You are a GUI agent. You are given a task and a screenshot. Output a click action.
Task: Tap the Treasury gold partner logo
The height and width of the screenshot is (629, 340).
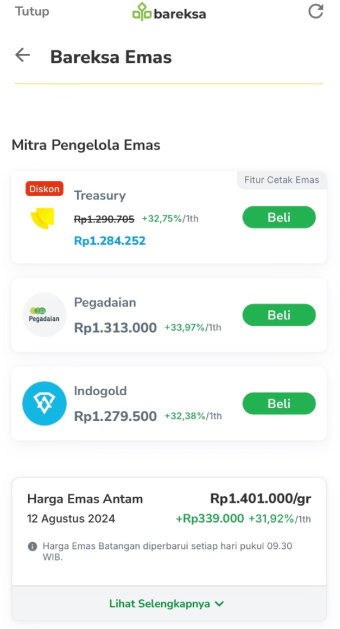tap(42, 219)
